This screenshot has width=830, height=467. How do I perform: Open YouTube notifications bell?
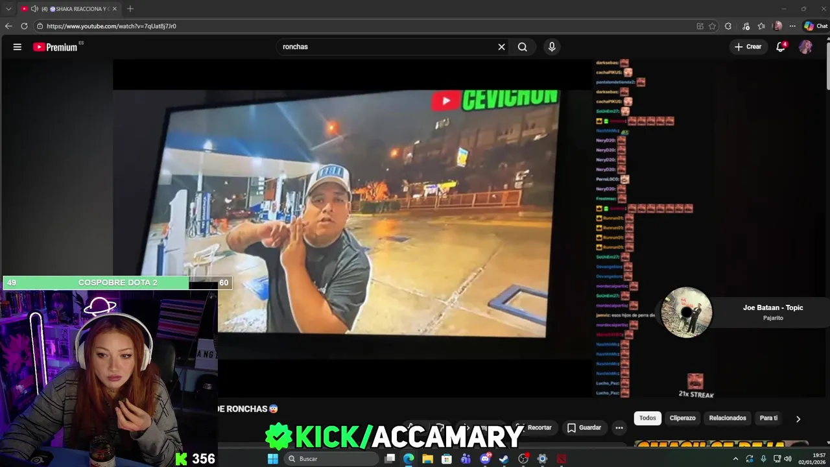coord(781,47)
